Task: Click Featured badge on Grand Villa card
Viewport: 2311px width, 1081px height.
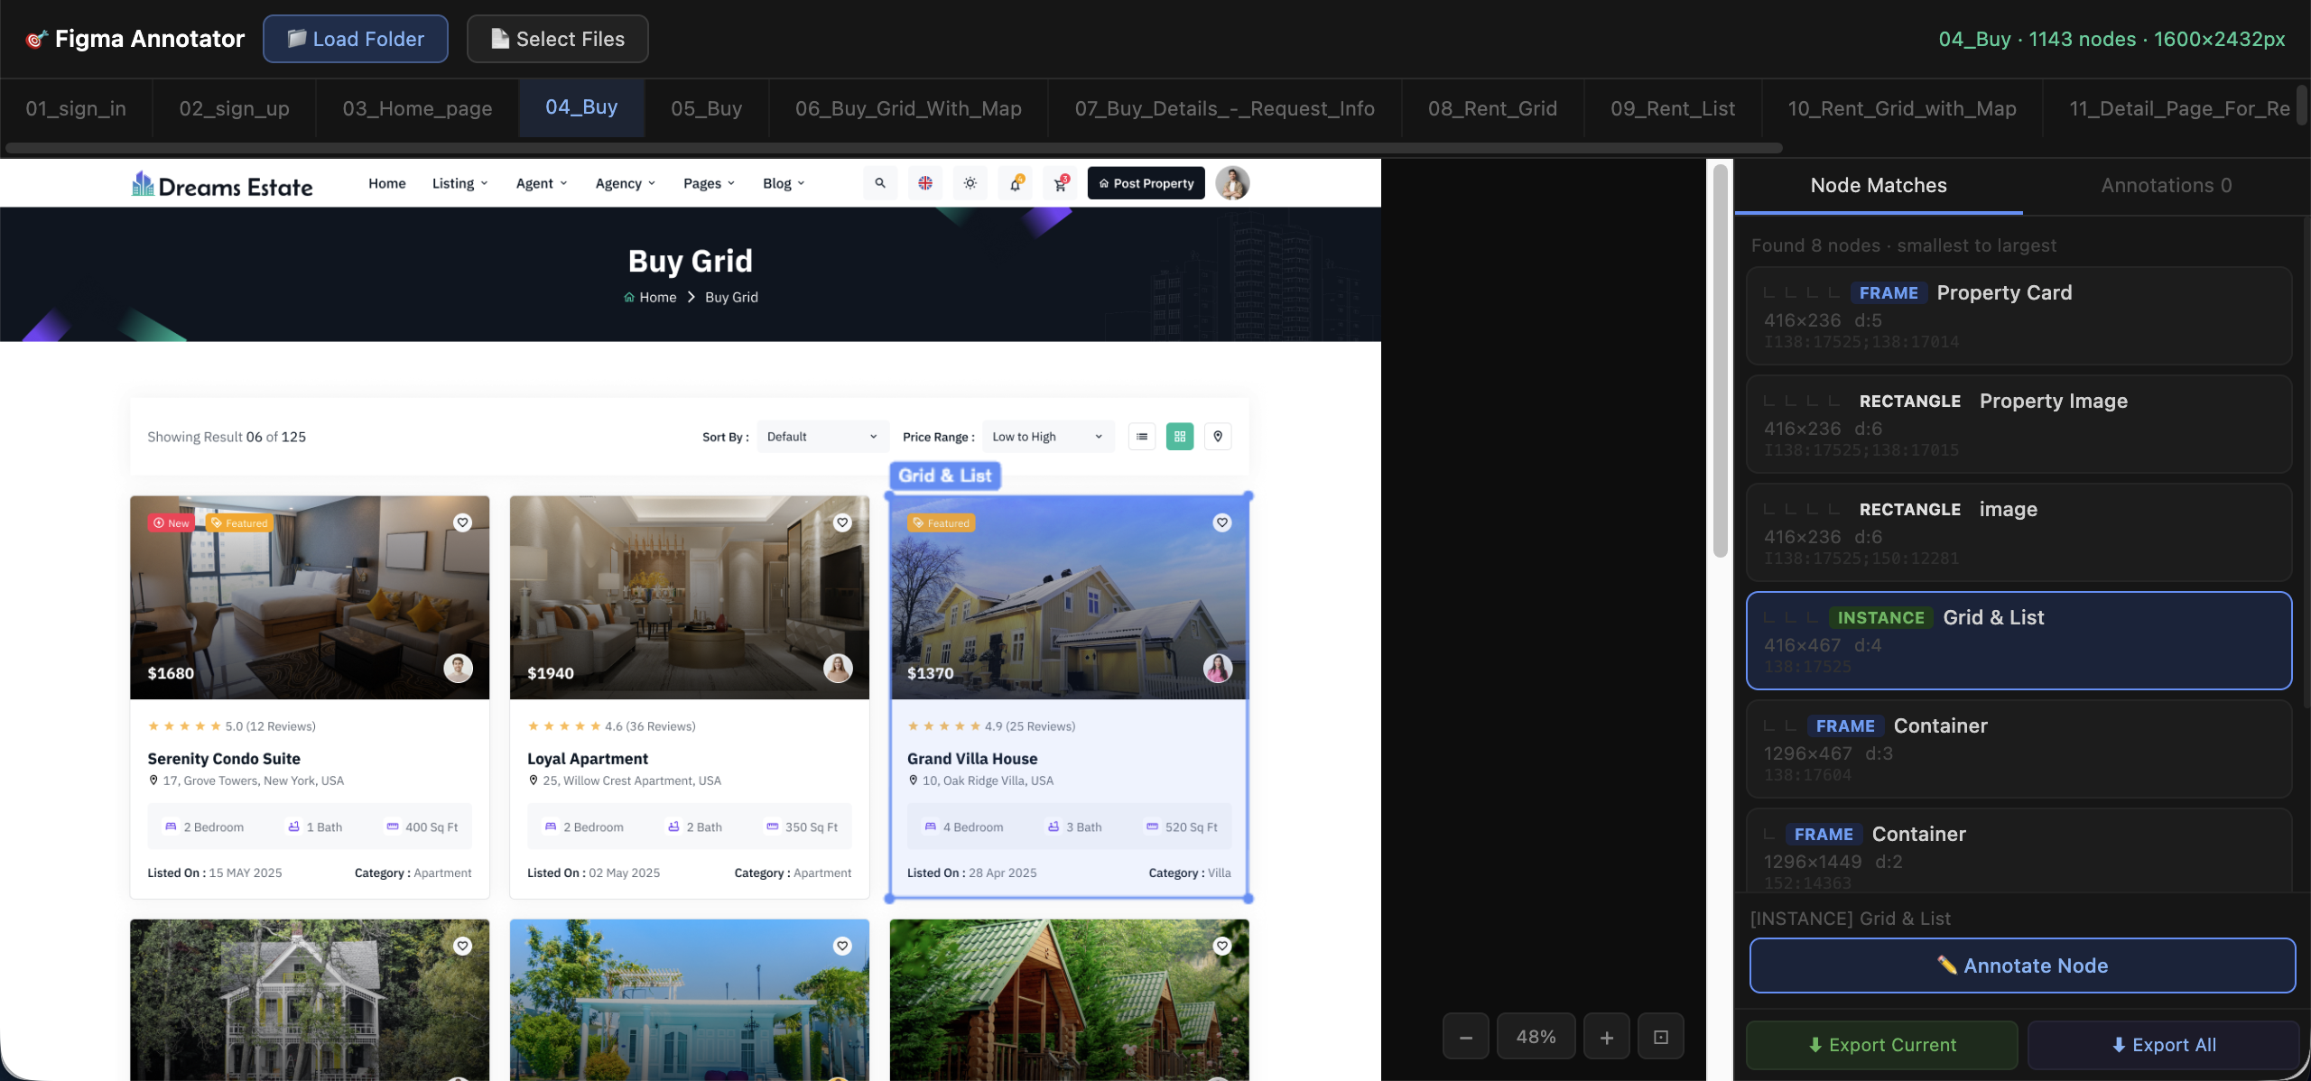Action: [941, 523]
